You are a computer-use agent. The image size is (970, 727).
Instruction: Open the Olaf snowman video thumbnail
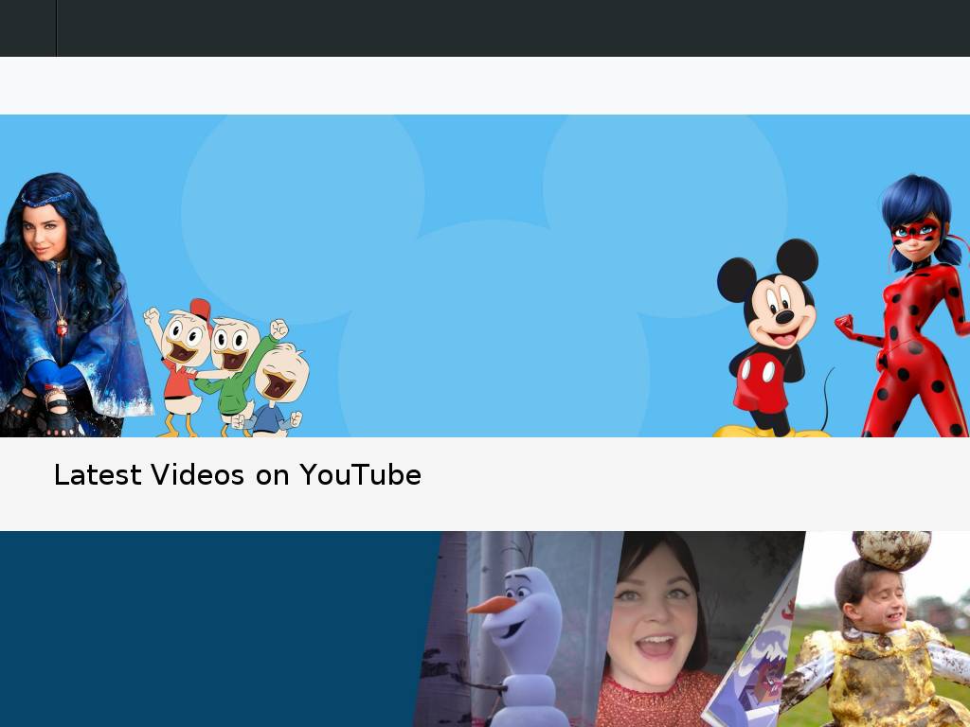(516, 629)
